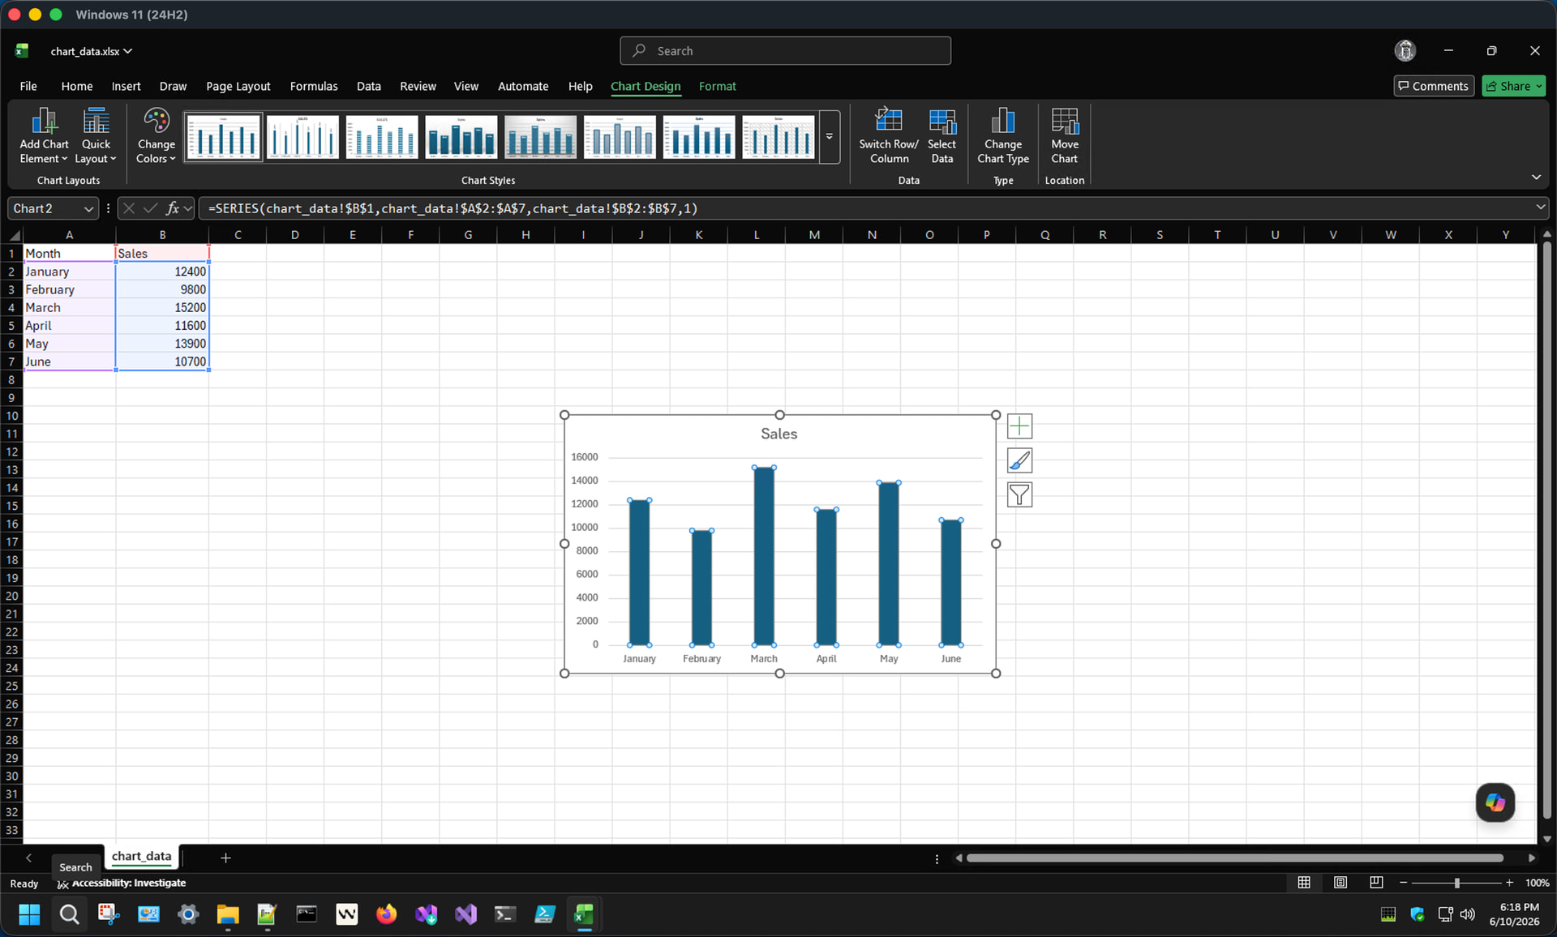1557x937 pixels.
Task: Open the Review tab
Action: (418, 86)
